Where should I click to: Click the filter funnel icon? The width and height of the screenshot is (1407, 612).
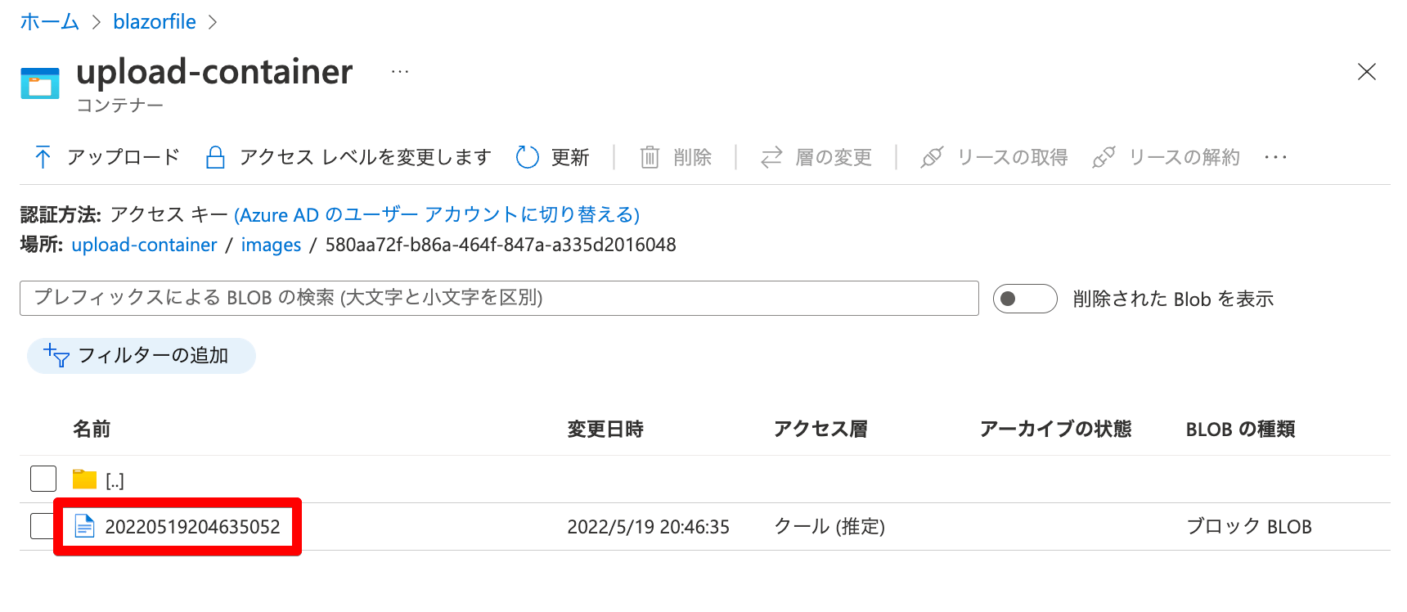(x=56, y=356)
